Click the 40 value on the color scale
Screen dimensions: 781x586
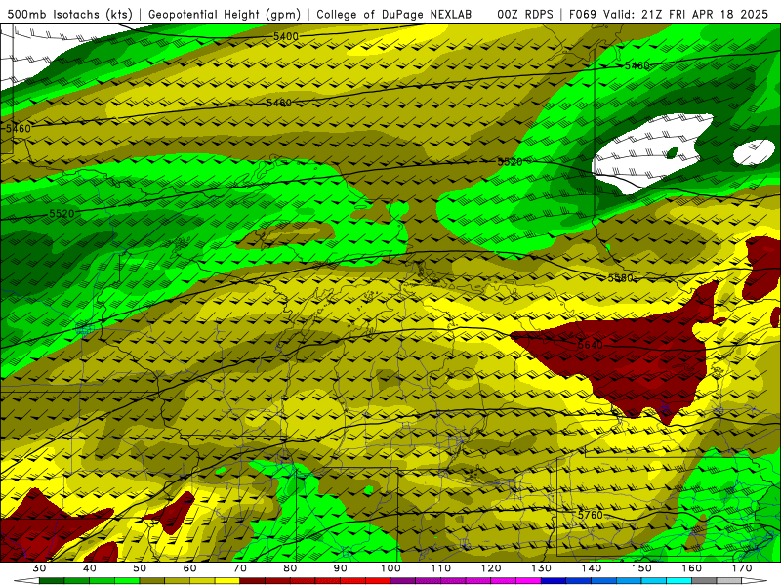pyautogui.click(x=90, y=568)
